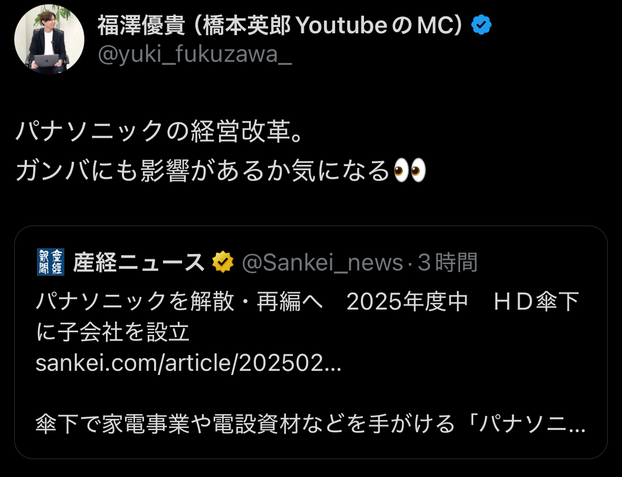Click 2025年度中 text in quoted tweet
This screenshot has height=477, width=622.
coord(407,301)
